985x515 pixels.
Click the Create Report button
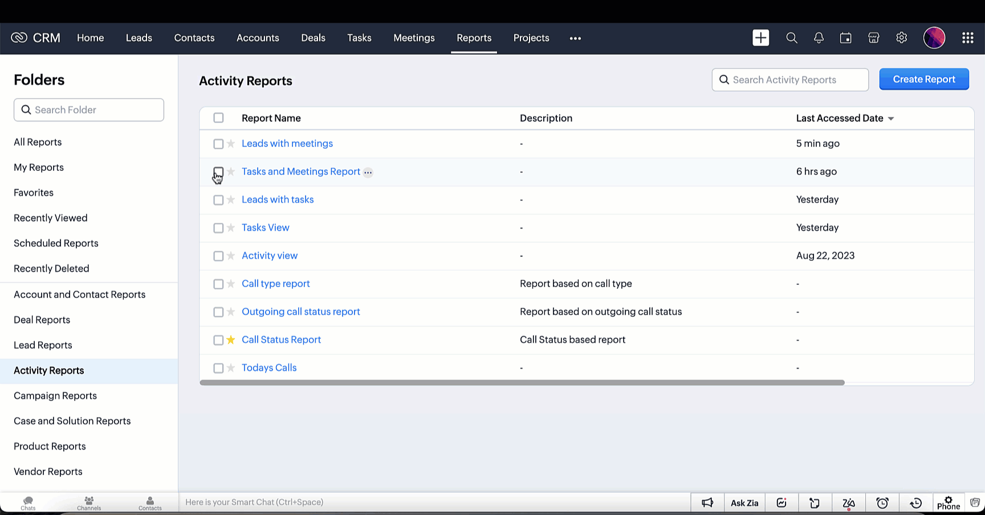(923, 79)
